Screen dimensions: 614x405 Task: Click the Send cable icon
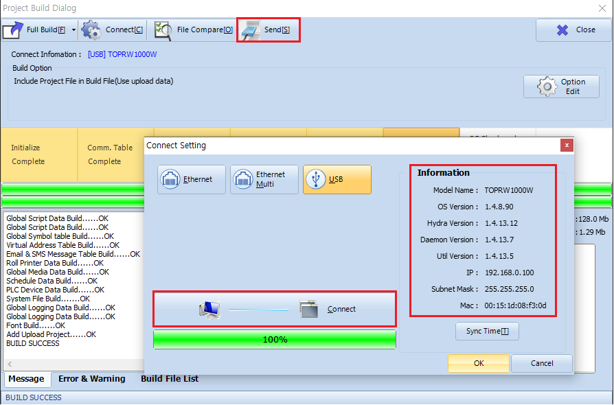click(251, 30)
